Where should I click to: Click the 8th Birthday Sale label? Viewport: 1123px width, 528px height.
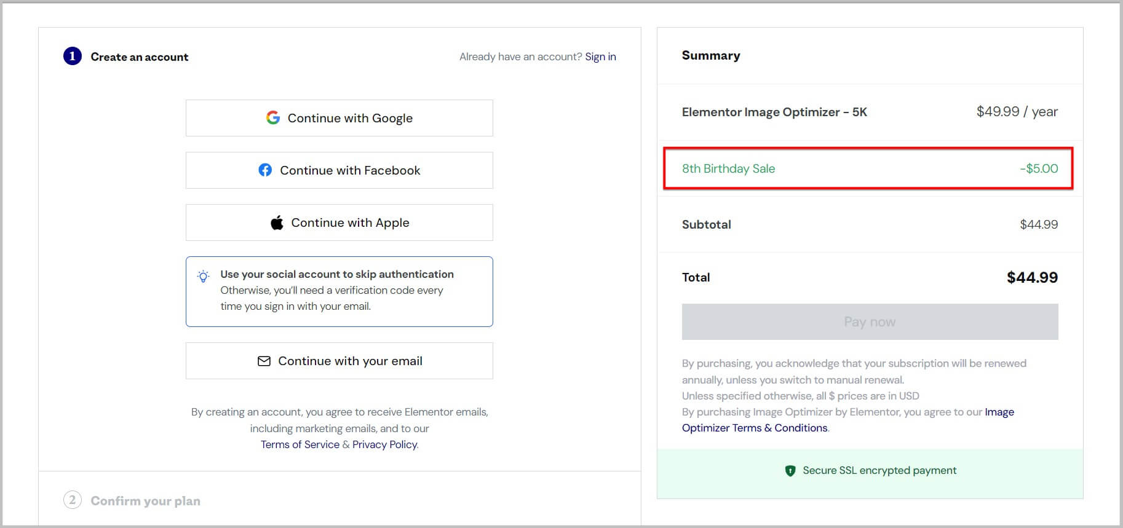(x=728, y=168)
